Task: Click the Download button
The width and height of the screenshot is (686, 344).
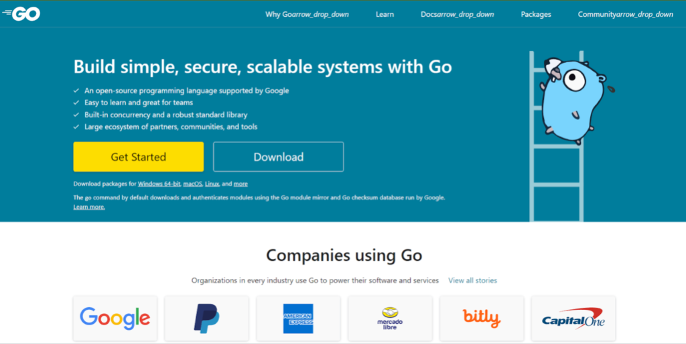Action: coord(278,157)
